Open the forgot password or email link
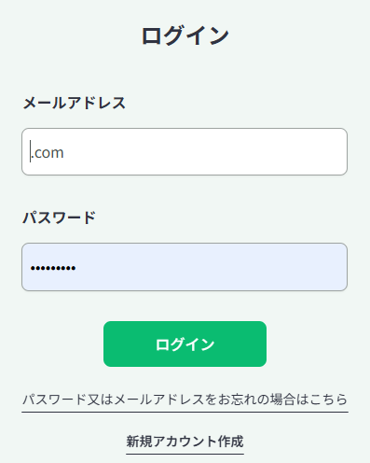The height and width of the screenshot is (463, 370). [185, 400]
